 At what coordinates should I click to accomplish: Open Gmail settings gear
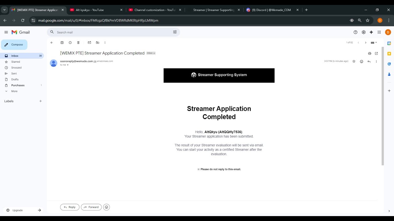pyautogui.click(x=364, y=32)
